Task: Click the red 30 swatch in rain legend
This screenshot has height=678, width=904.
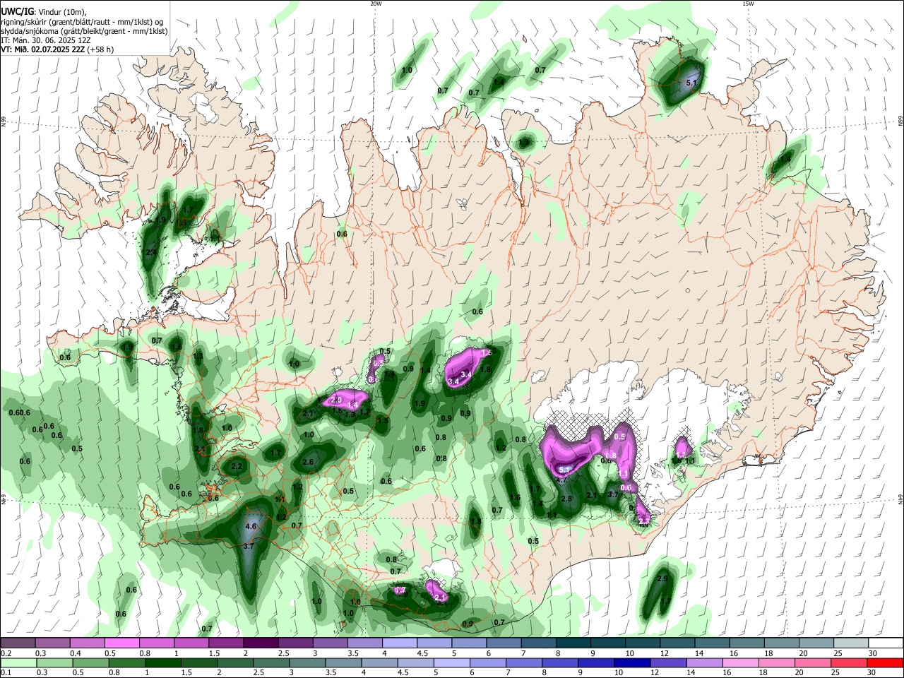Action: pos(886,662)
